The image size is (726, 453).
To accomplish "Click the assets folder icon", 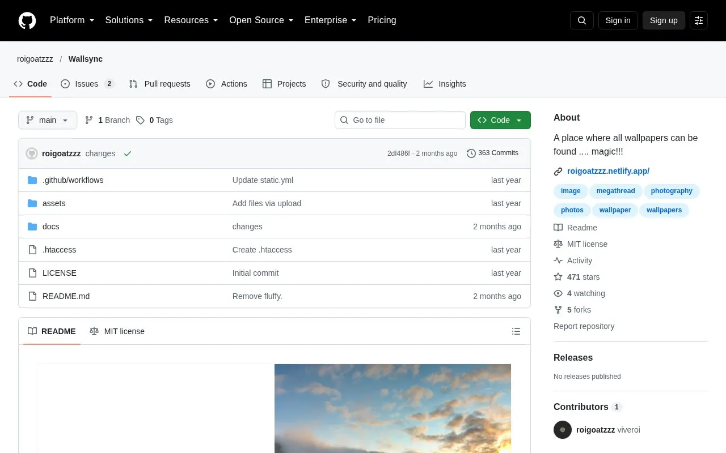I will click(32, 203).
